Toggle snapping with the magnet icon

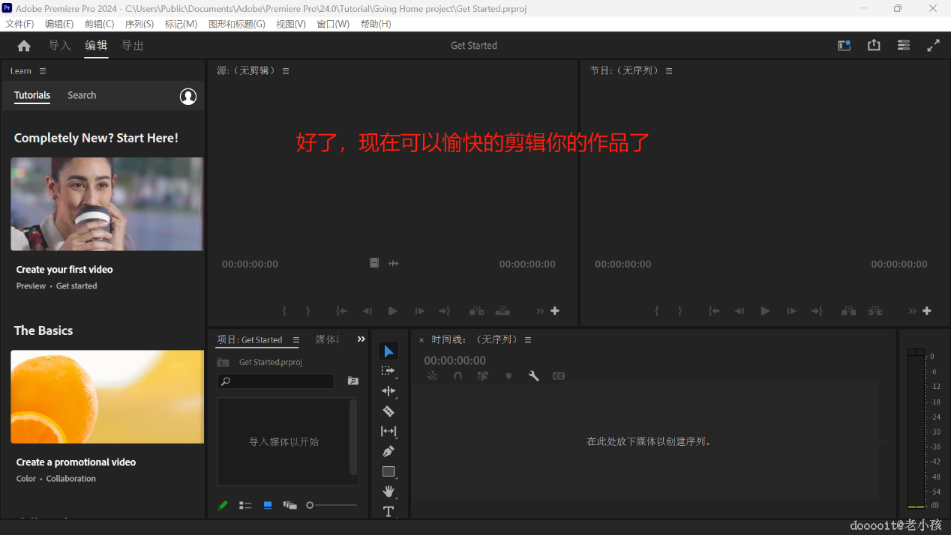[457, 375]
